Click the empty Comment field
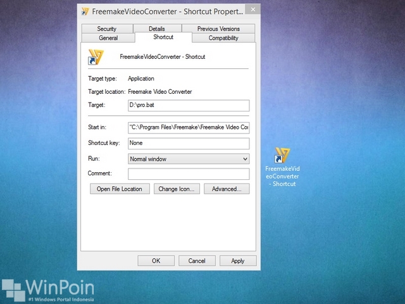Image resolution: width=405 pixels, height=304 pixels. coord(189,174)
